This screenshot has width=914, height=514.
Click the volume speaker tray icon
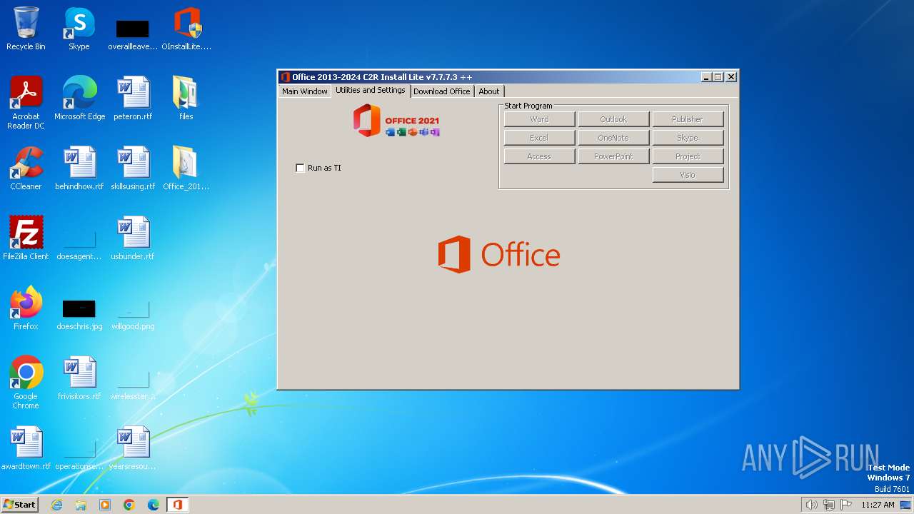811,505
